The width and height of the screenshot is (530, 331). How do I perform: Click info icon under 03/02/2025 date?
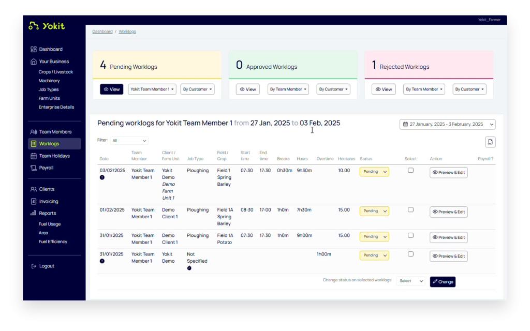point(102,177)
